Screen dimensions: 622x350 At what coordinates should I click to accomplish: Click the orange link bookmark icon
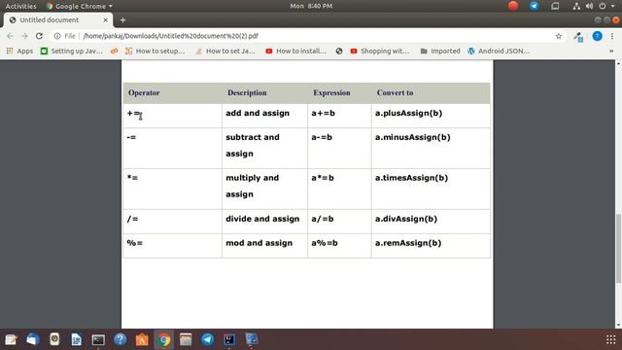(115, 51)
